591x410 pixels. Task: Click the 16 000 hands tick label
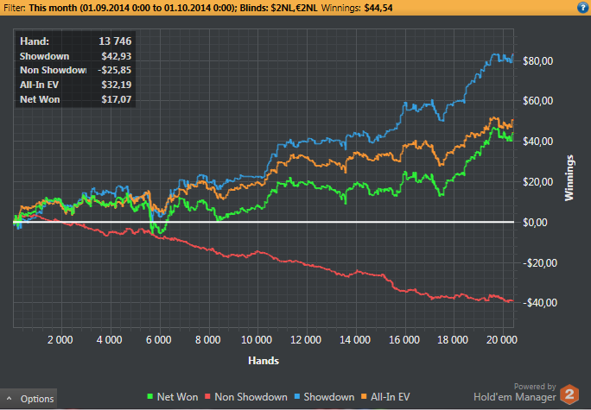(x=404, y=340)
